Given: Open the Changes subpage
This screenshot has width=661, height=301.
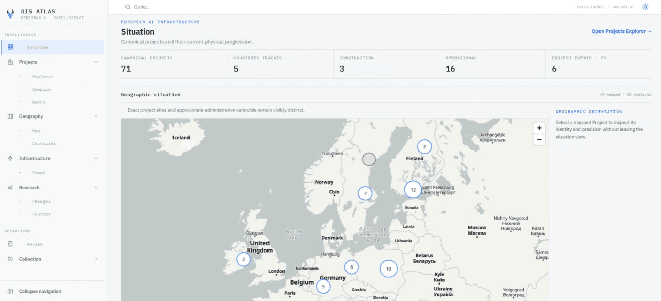Looking at the screenshot, I should [41, 202].
